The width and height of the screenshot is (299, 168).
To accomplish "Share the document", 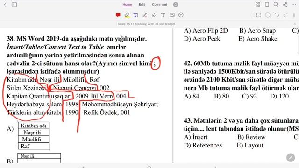I will 285,5.
